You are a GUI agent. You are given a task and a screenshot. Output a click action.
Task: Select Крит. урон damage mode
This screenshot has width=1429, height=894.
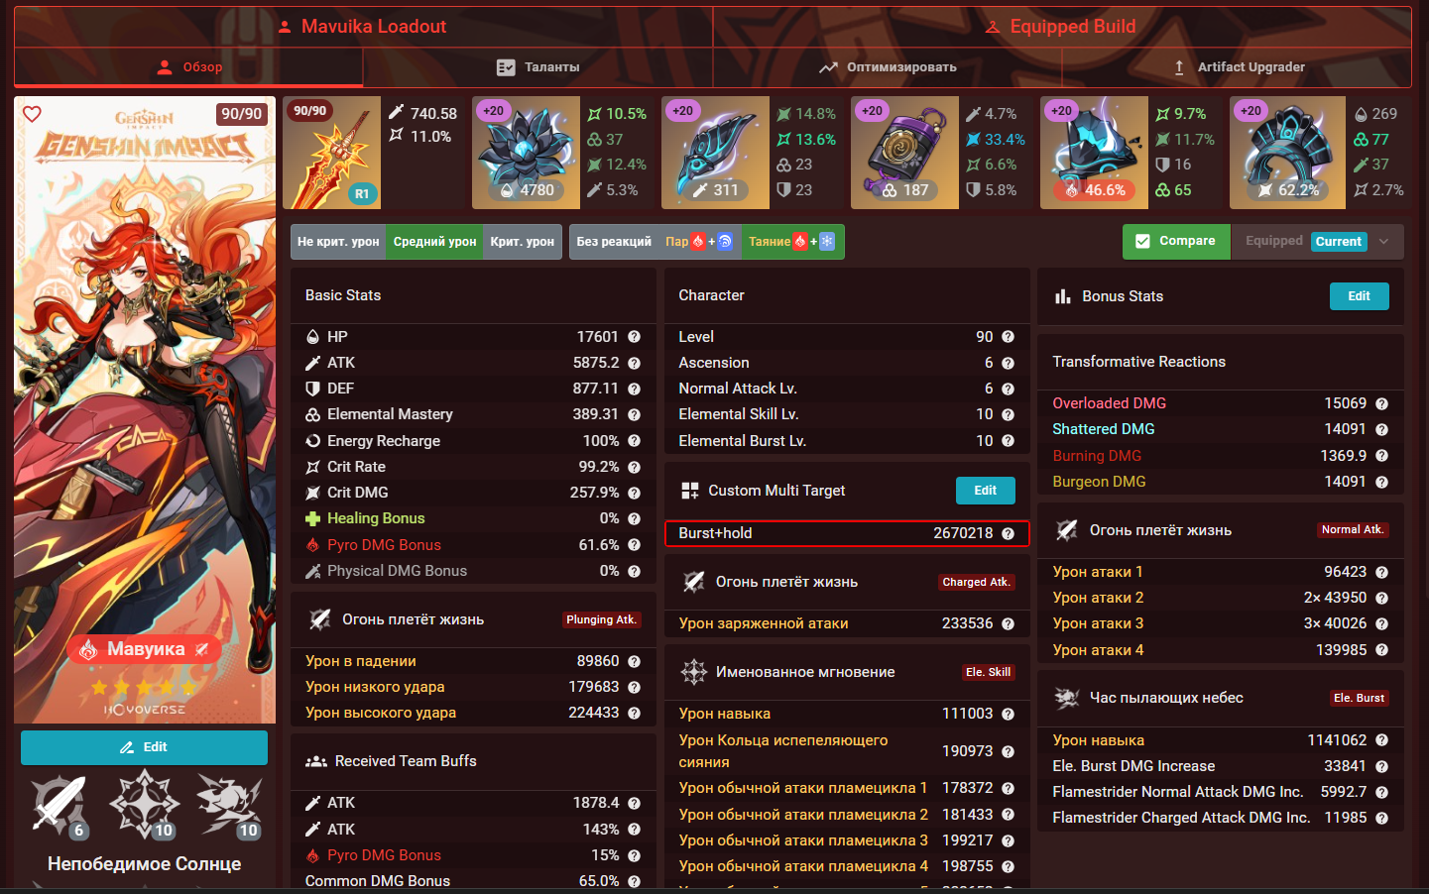point(523,242)
